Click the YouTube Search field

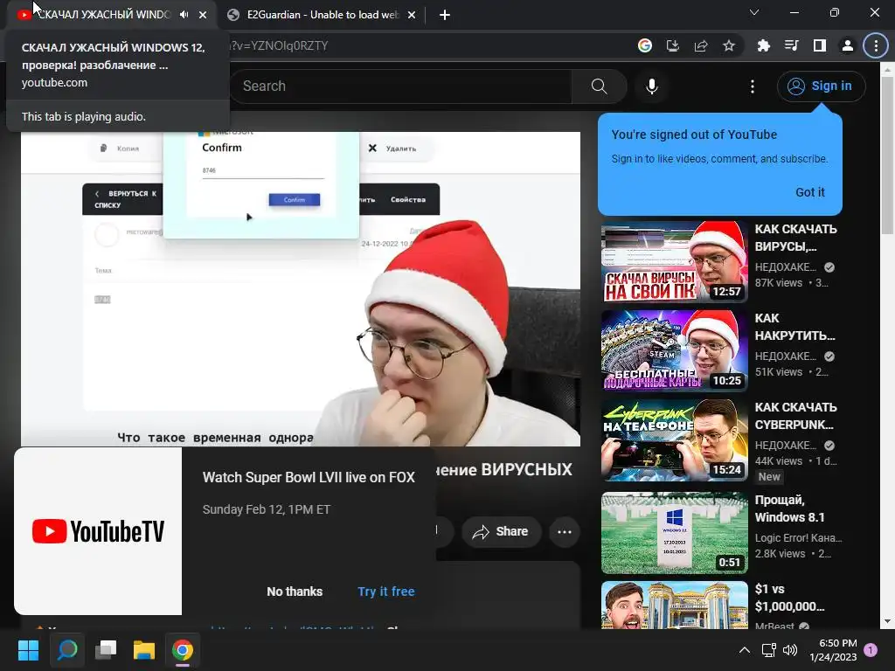click(x=400, y=86)
